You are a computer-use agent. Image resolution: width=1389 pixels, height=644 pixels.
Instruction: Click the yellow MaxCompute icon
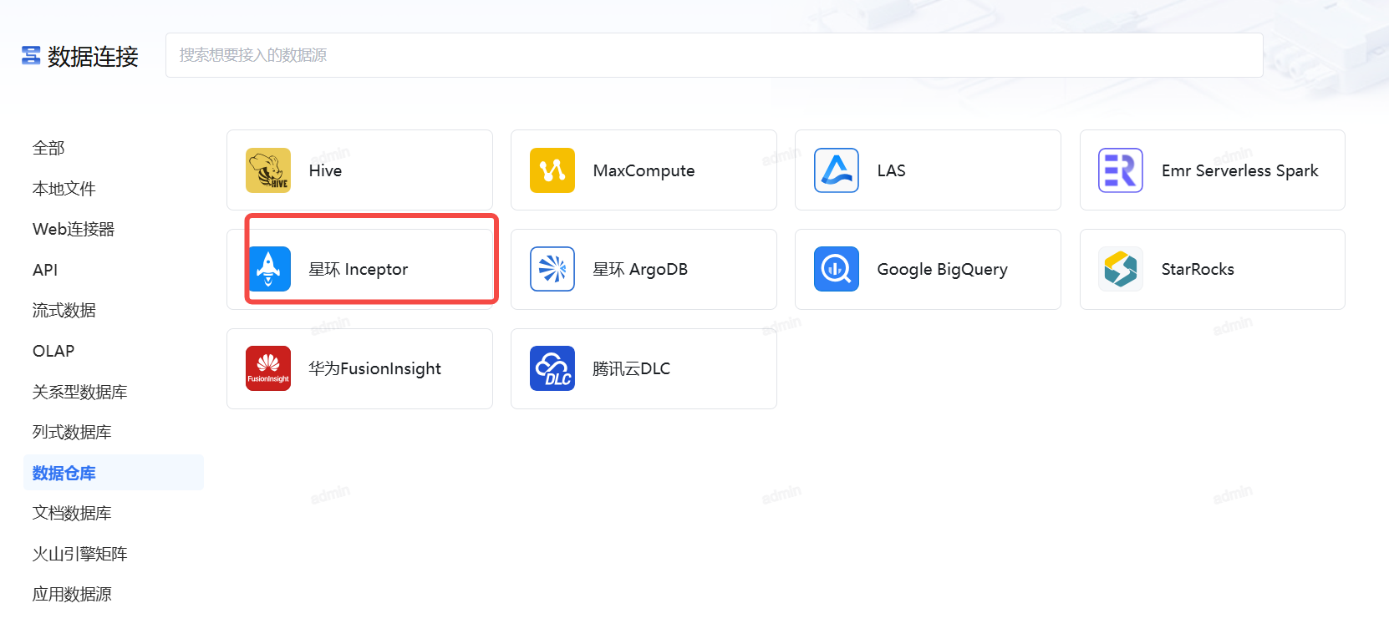click(x=552, y=170)
